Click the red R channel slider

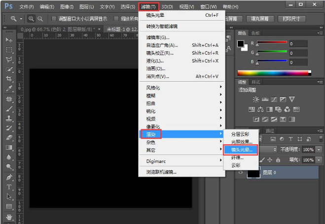pos(271,42)
